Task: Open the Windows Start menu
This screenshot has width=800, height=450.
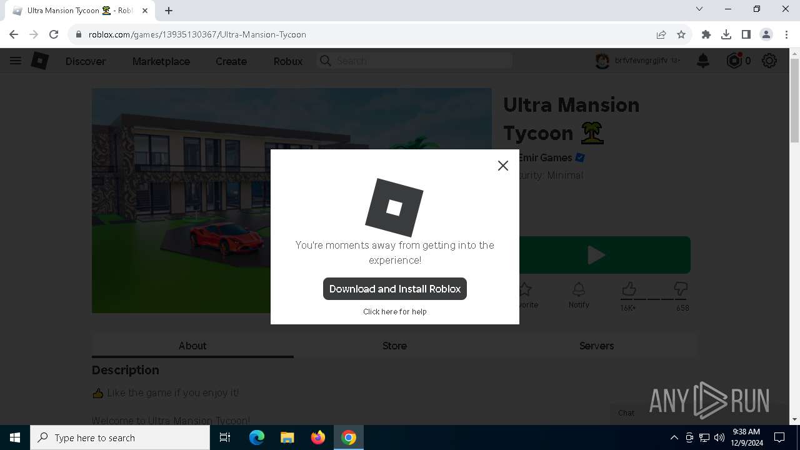Action: 15,437
